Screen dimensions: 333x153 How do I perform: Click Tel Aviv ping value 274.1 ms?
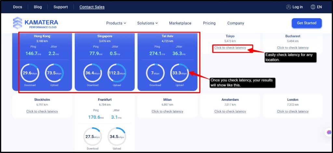(x=157, y=53)
